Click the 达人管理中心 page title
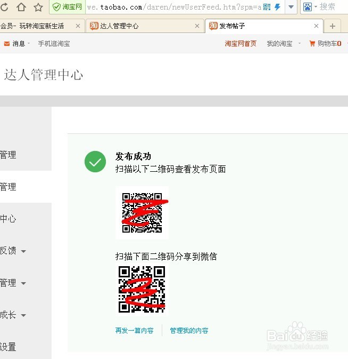Viewport: 348px width, 359px height. 44,75
